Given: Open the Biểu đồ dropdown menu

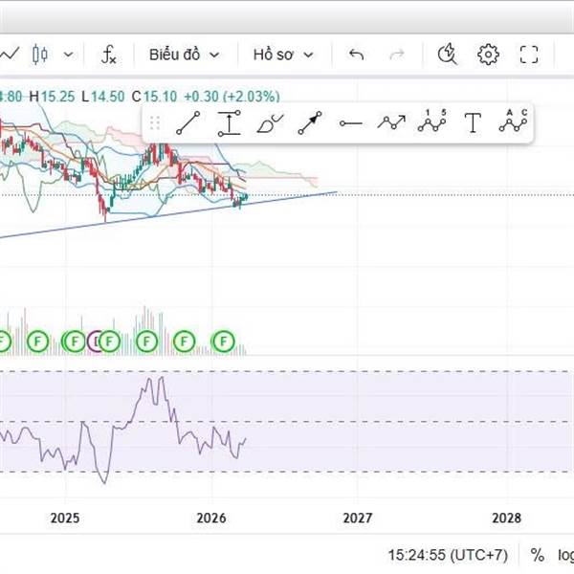Looking at the screenshot, I should [x=184, y=55].
